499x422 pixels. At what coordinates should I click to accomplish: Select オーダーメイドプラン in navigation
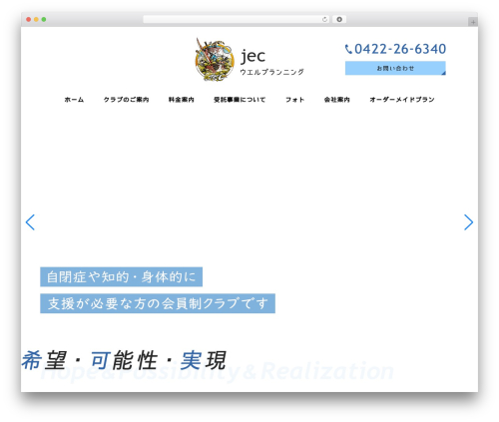(402, 100)
